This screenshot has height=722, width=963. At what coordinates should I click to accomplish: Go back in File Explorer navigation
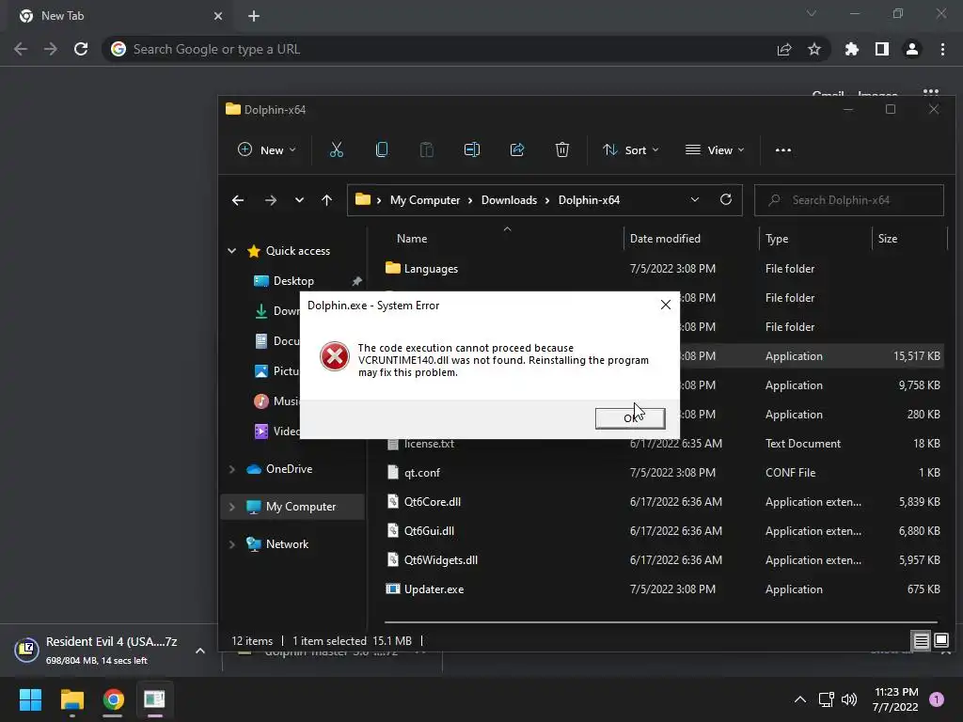click(238, 200)
